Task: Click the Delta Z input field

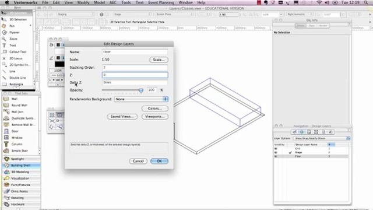Action: pos(135,82)
